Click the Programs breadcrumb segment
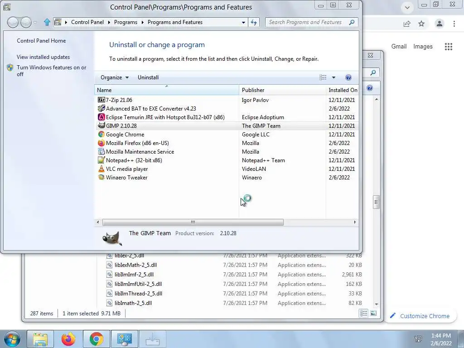 click(126, 22)
